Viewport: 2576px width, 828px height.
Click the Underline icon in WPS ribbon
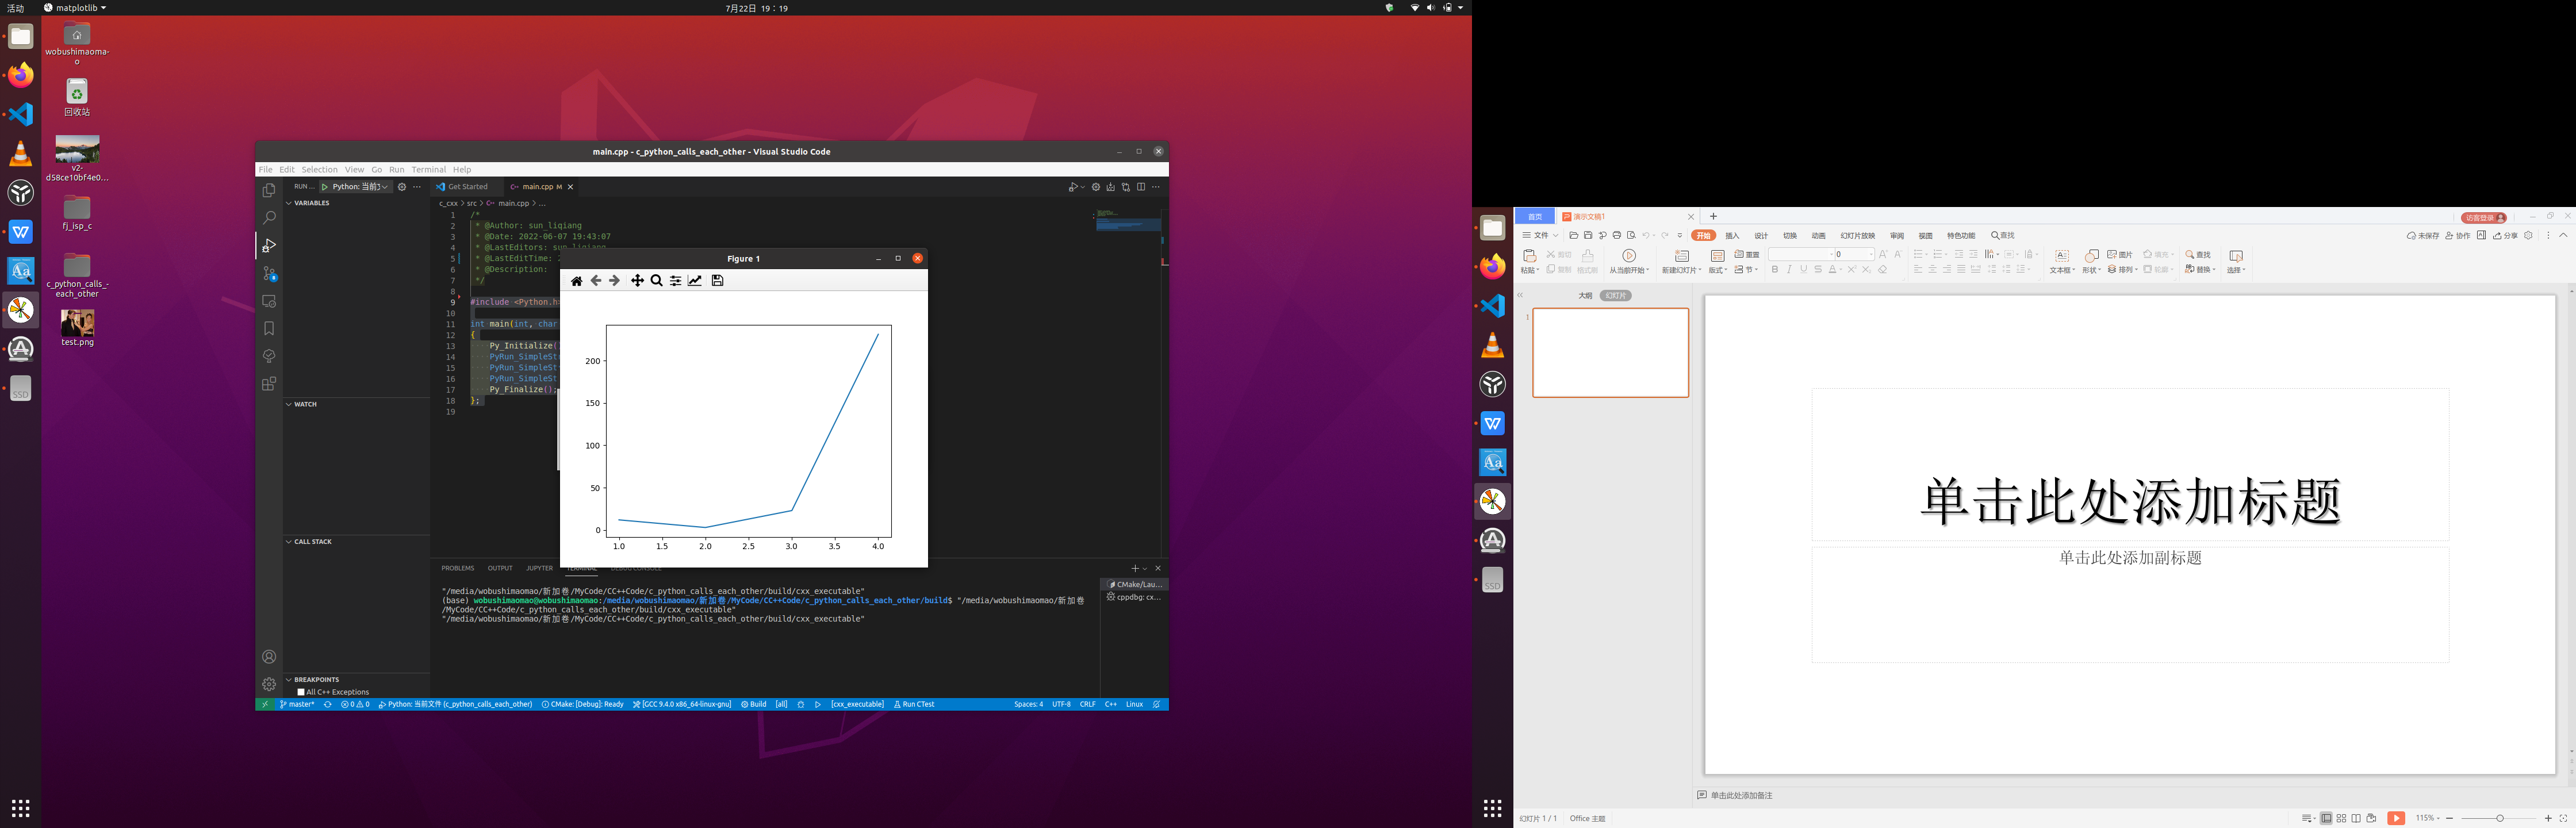tap(1804, 270)
